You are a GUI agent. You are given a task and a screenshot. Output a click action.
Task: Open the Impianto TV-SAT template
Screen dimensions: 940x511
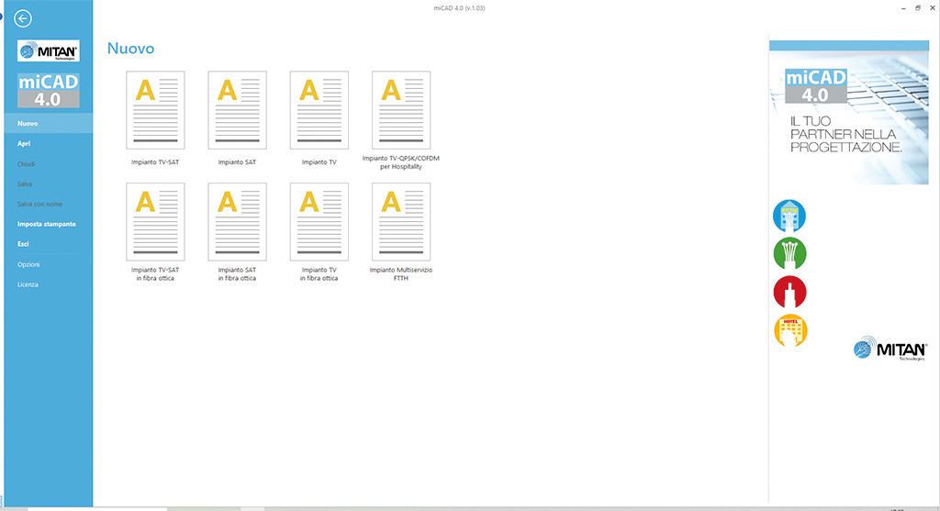155,110
